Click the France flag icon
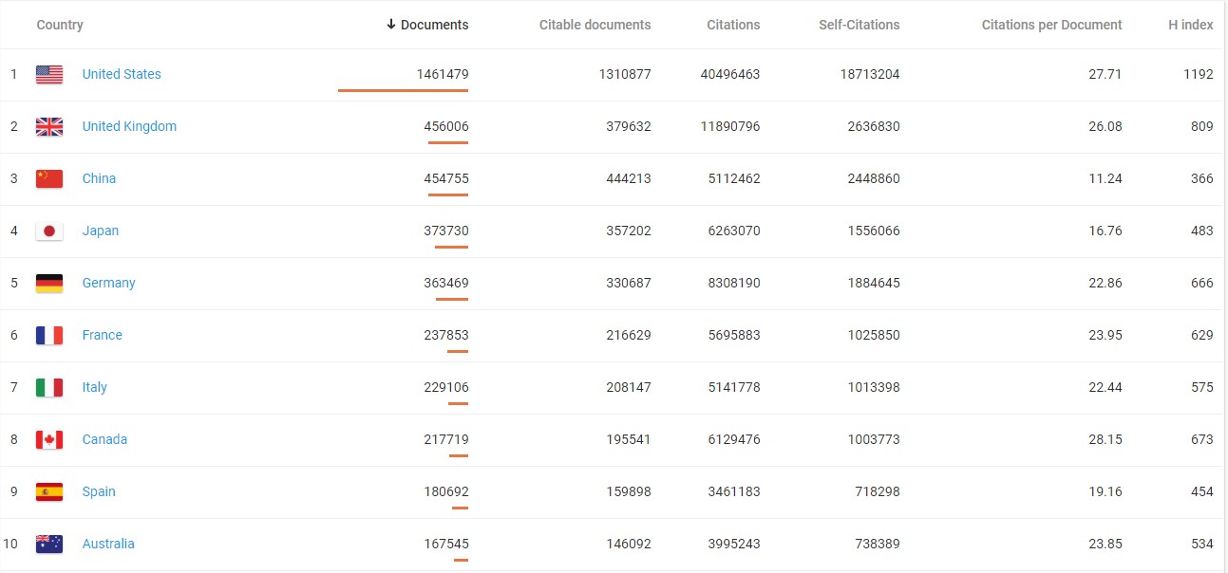This screenshot has height=573, width=1228. tap(49, 336)
